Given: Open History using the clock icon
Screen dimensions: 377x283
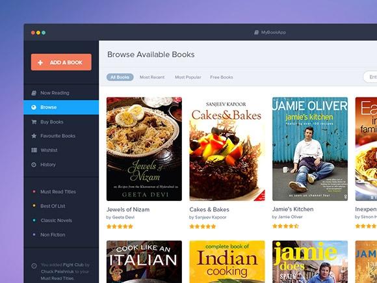Looking at the screenshot, I should tap(34, 165).
